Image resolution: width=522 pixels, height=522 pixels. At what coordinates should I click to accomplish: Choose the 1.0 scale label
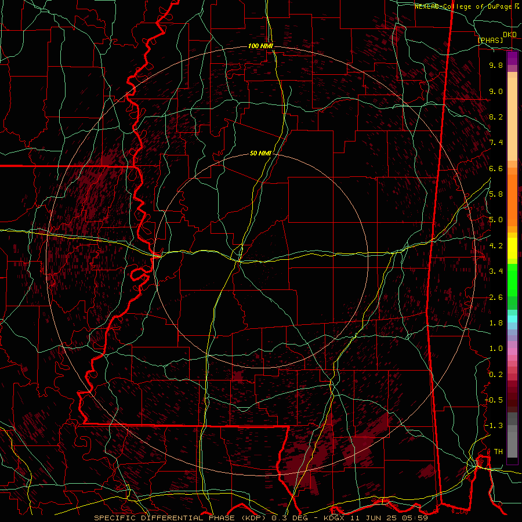[496, 349]
